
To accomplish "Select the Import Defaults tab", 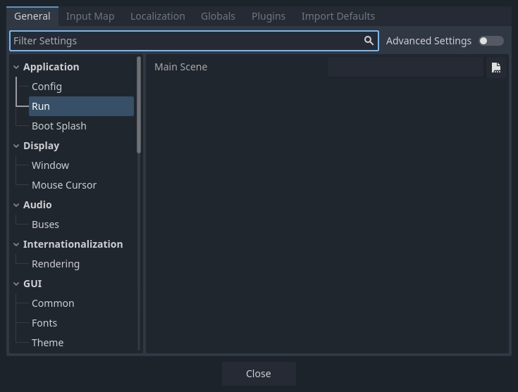I will (x=338, y=16).
